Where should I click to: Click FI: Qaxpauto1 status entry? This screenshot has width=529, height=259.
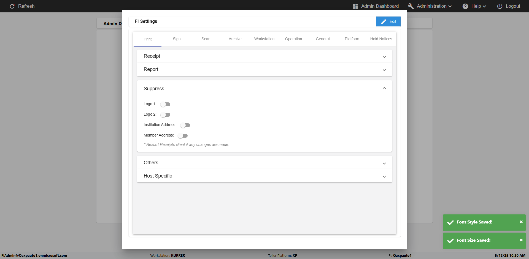click(400, 255)
